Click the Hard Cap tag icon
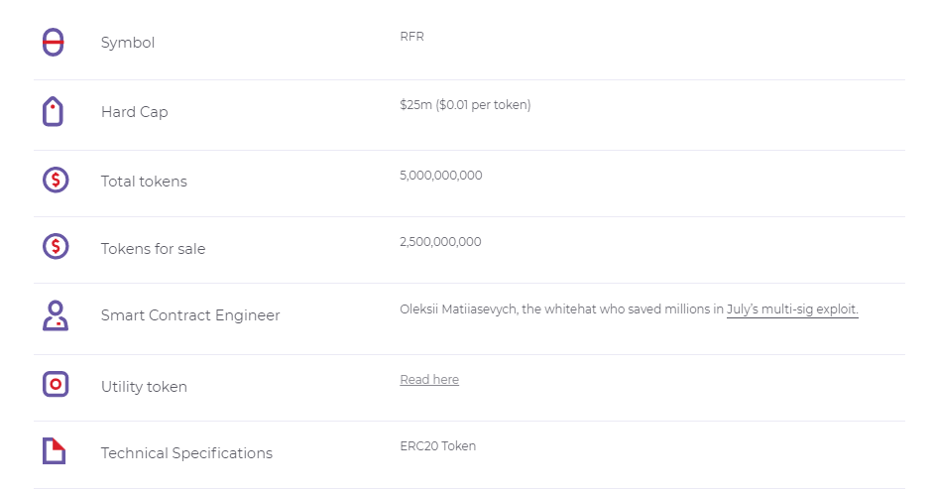 54,111
